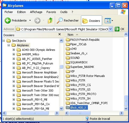Expand AB_PC_Mig29A_Fulcrum tree node
Image resolution: width=129 pixels, height=123 pixels.
click(14, 63)
